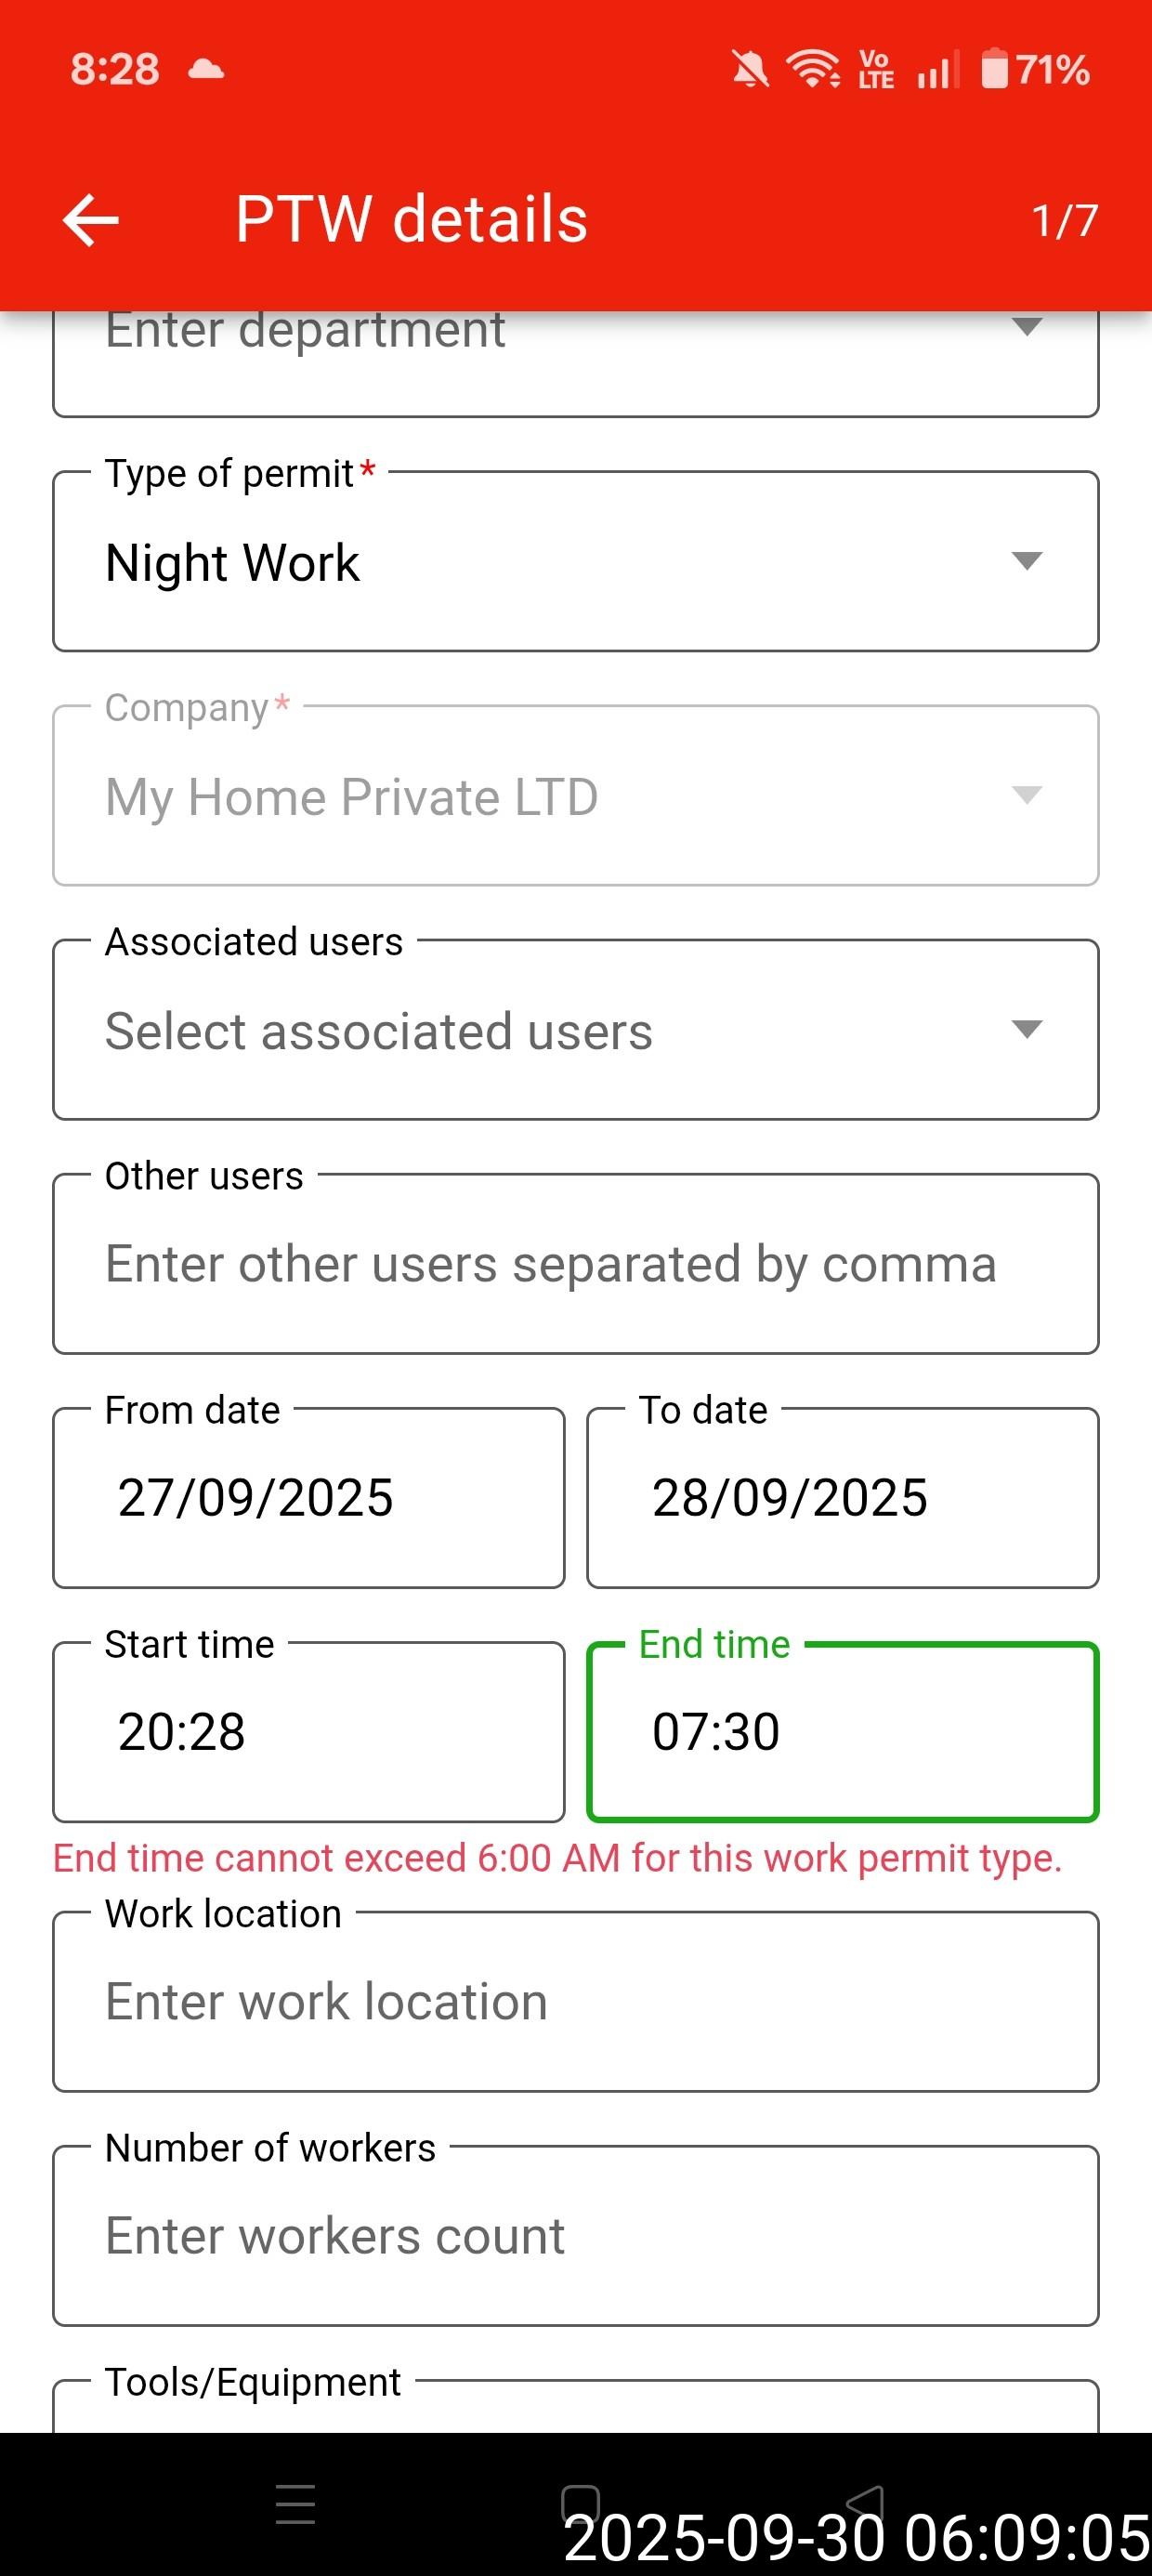Tap the VoLTE status icon
Viewport: 1152px width, 2576px height.
pos(876,70)
